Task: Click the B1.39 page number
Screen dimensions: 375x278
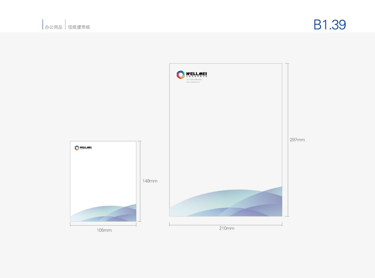Action: coord(330,25)
